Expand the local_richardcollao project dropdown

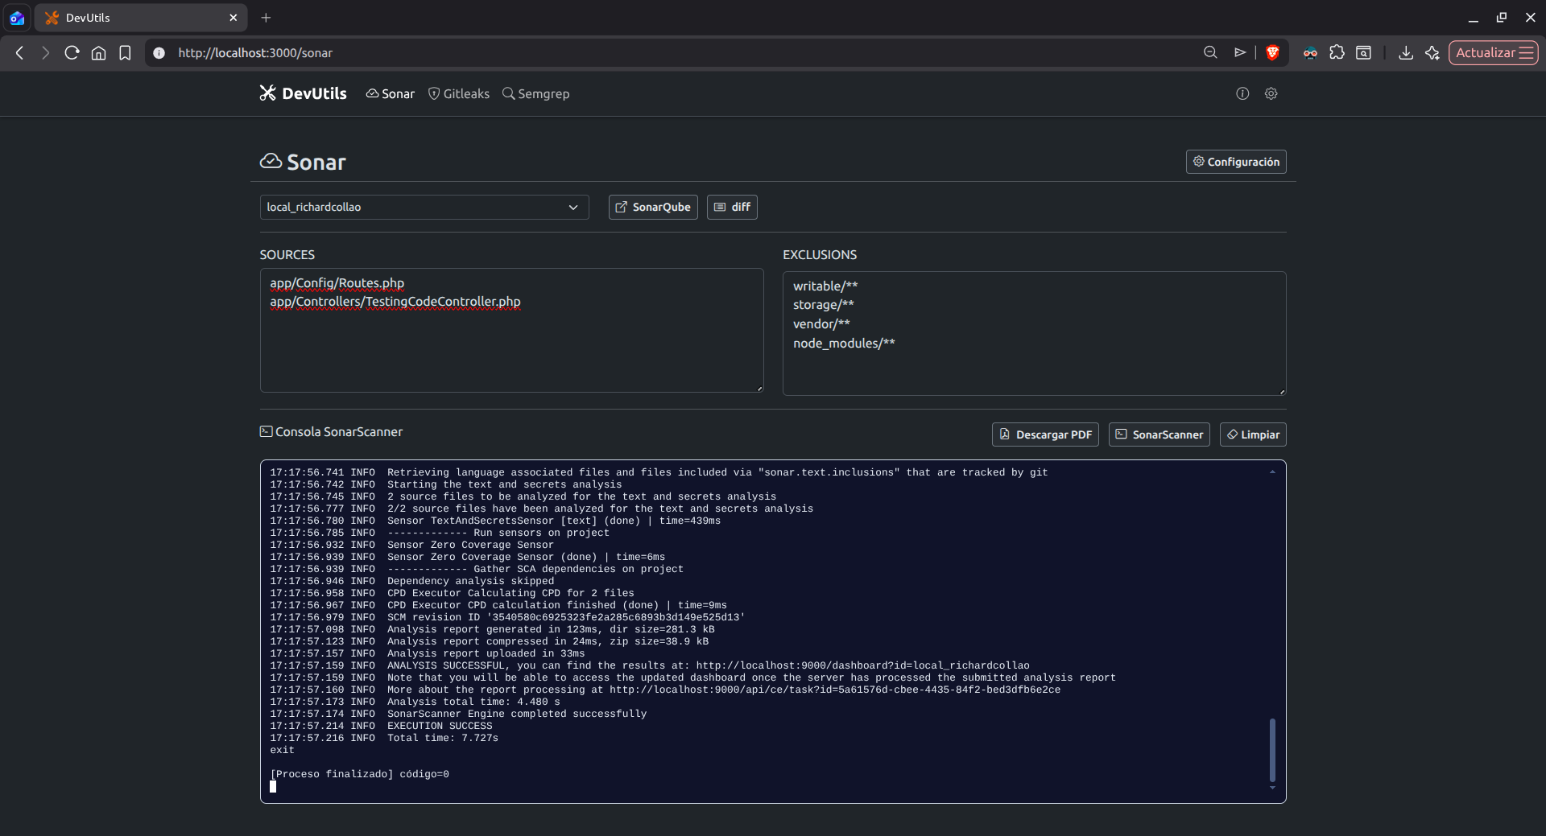point(424,207)
